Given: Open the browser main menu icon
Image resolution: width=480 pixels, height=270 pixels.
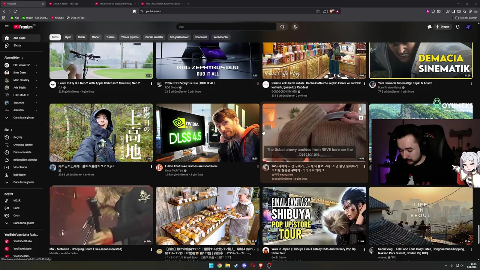Looking at the screenshot, I should (x=475, y=11).
